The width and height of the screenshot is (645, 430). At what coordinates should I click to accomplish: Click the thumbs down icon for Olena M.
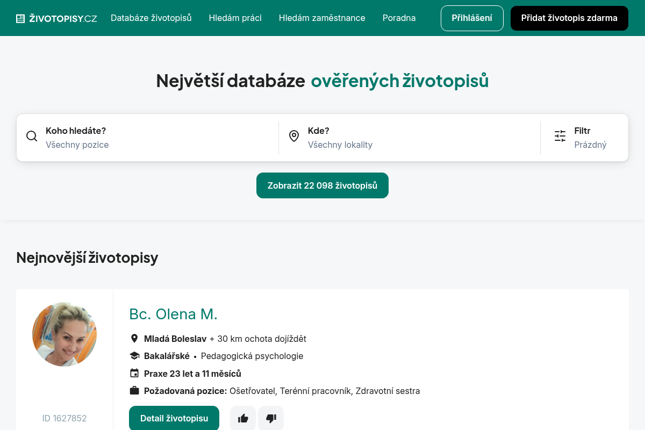271,418
